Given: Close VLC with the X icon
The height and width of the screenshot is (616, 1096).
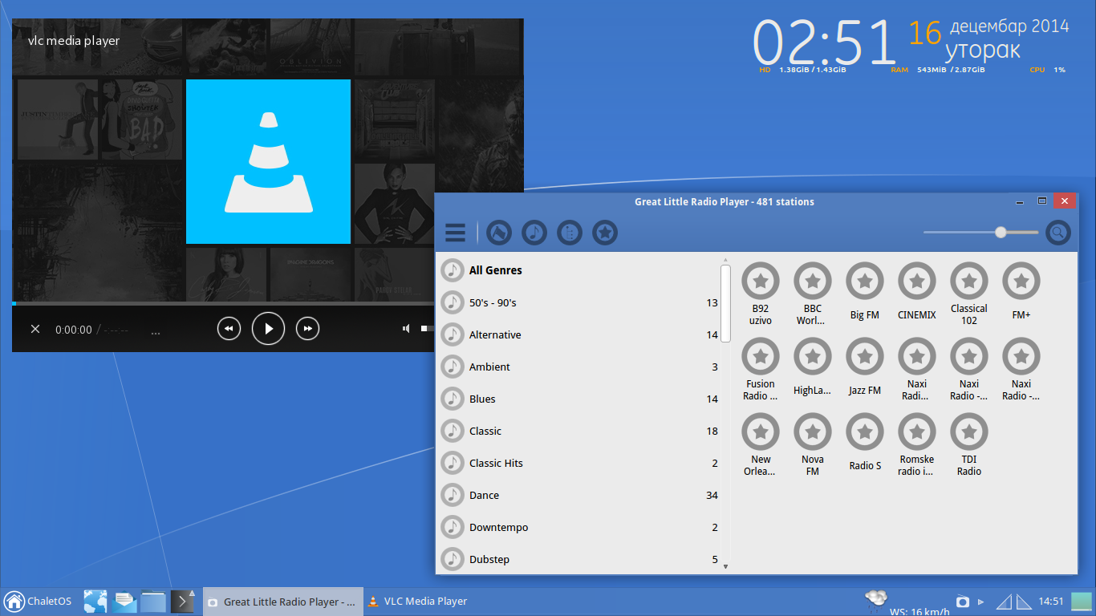Looking at the screenshot, I should [35, 329].
